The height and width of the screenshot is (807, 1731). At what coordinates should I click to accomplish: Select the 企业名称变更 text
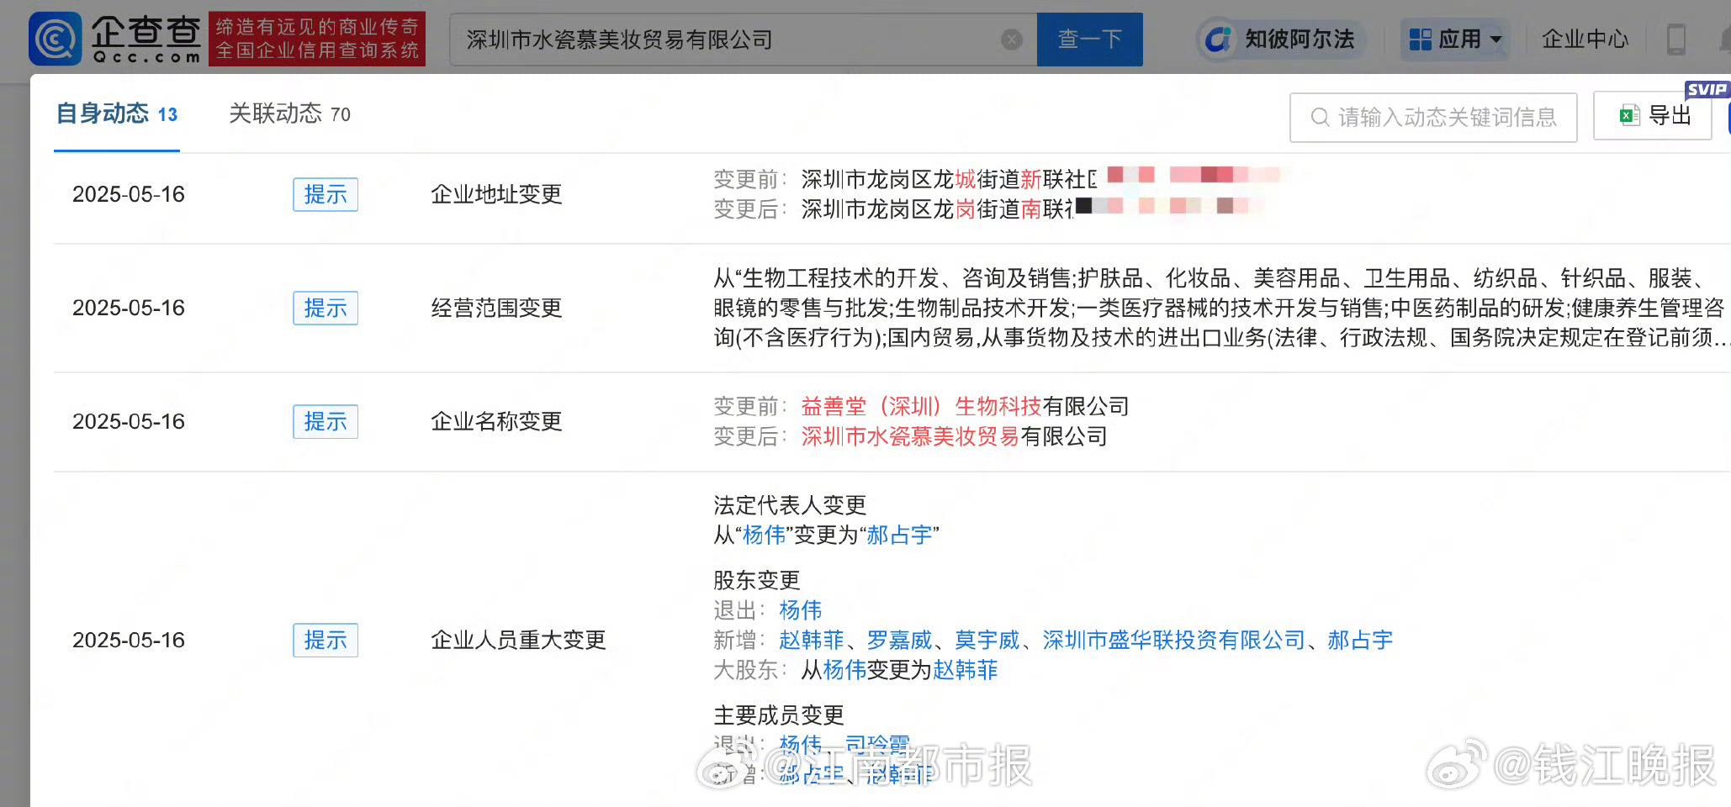496,421
